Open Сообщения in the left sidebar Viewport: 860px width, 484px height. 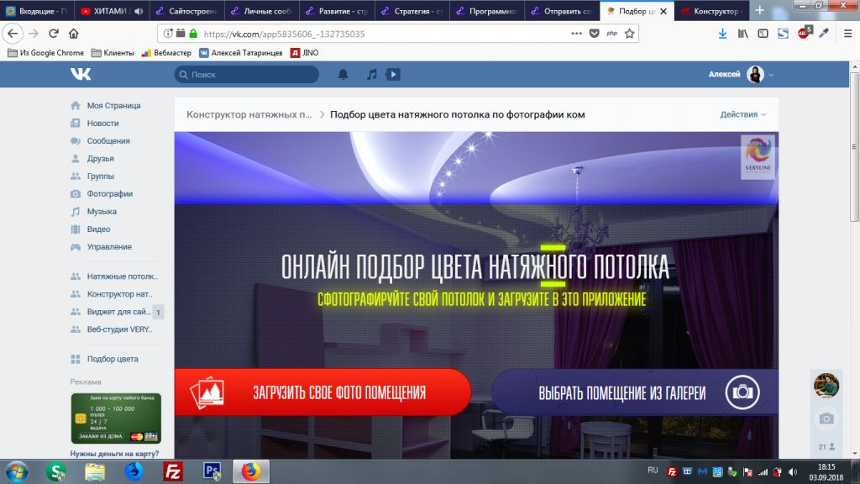(107, 141)
